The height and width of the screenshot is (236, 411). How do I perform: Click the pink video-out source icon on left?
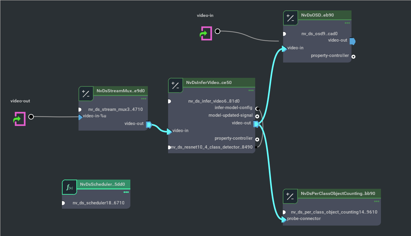click(19, 116)
